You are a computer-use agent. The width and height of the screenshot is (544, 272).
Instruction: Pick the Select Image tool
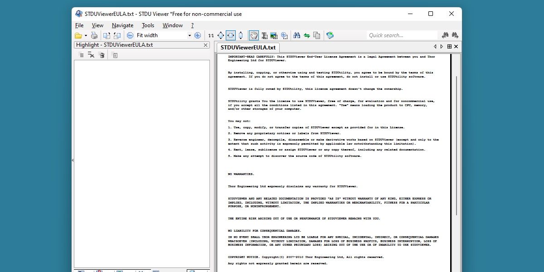(x=274, y=35)
